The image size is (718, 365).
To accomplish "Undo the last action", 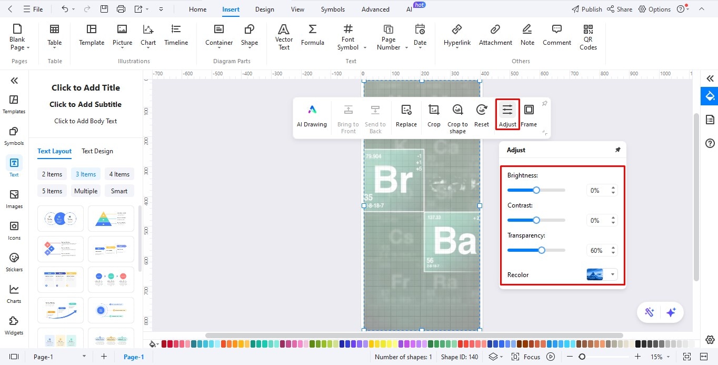I will (65, 9).
